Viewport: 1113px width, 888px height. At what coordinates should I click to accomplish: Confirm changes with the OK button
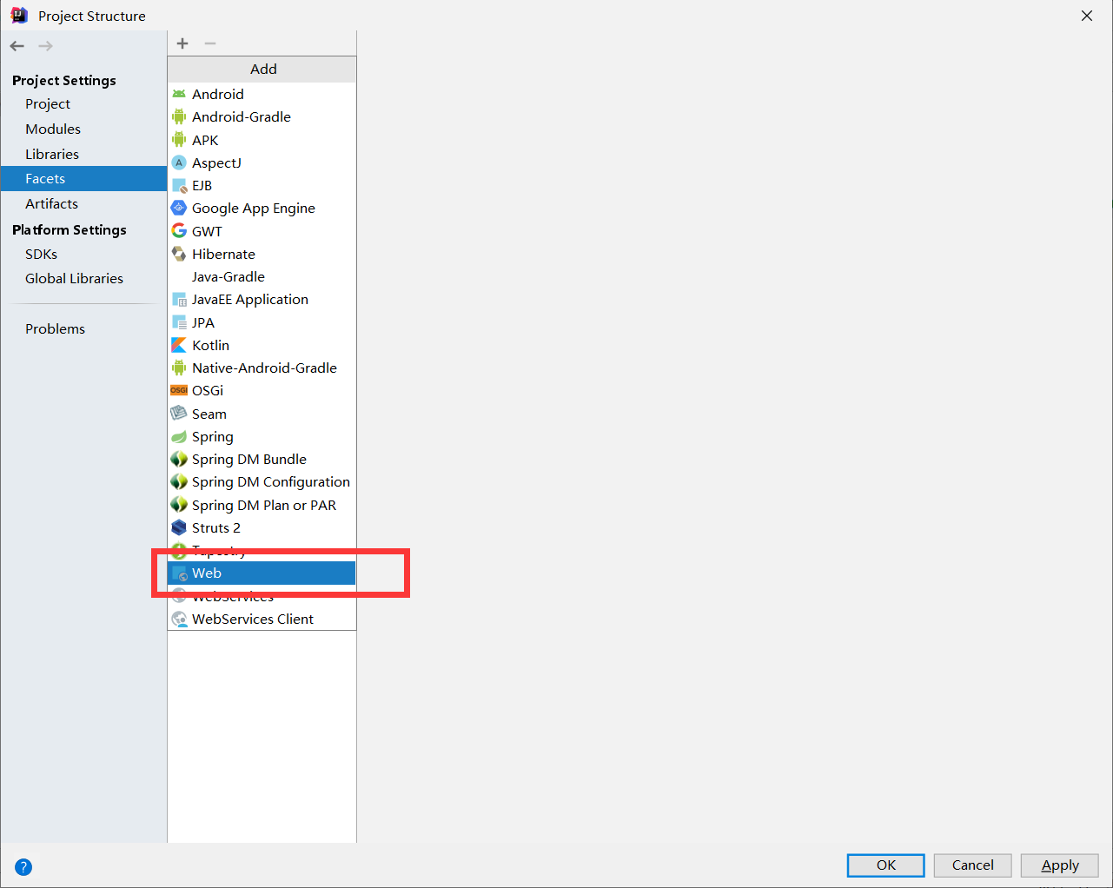coord(885,865)
